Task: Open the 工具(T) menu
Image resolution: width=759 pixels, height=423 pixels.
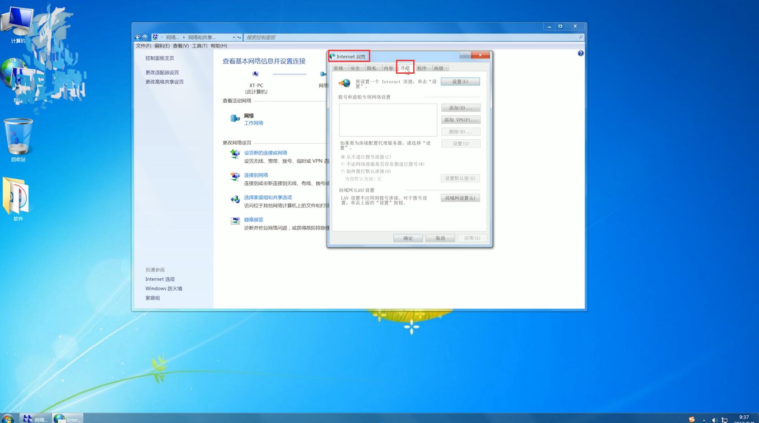Action: coord(200,46)
